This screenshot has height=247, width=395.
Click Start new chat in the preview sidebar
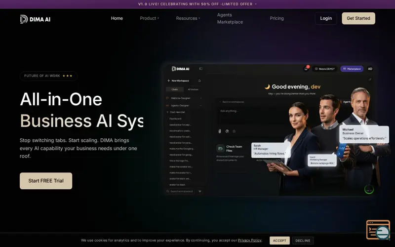click(x=176, y=112)
